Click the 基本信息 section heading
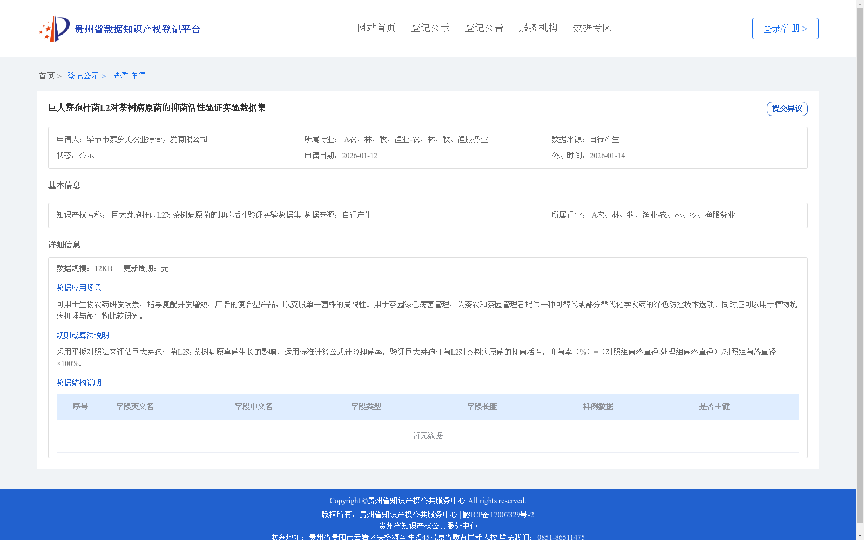Screen dimensions: 864x540 [x=64, y=185]
